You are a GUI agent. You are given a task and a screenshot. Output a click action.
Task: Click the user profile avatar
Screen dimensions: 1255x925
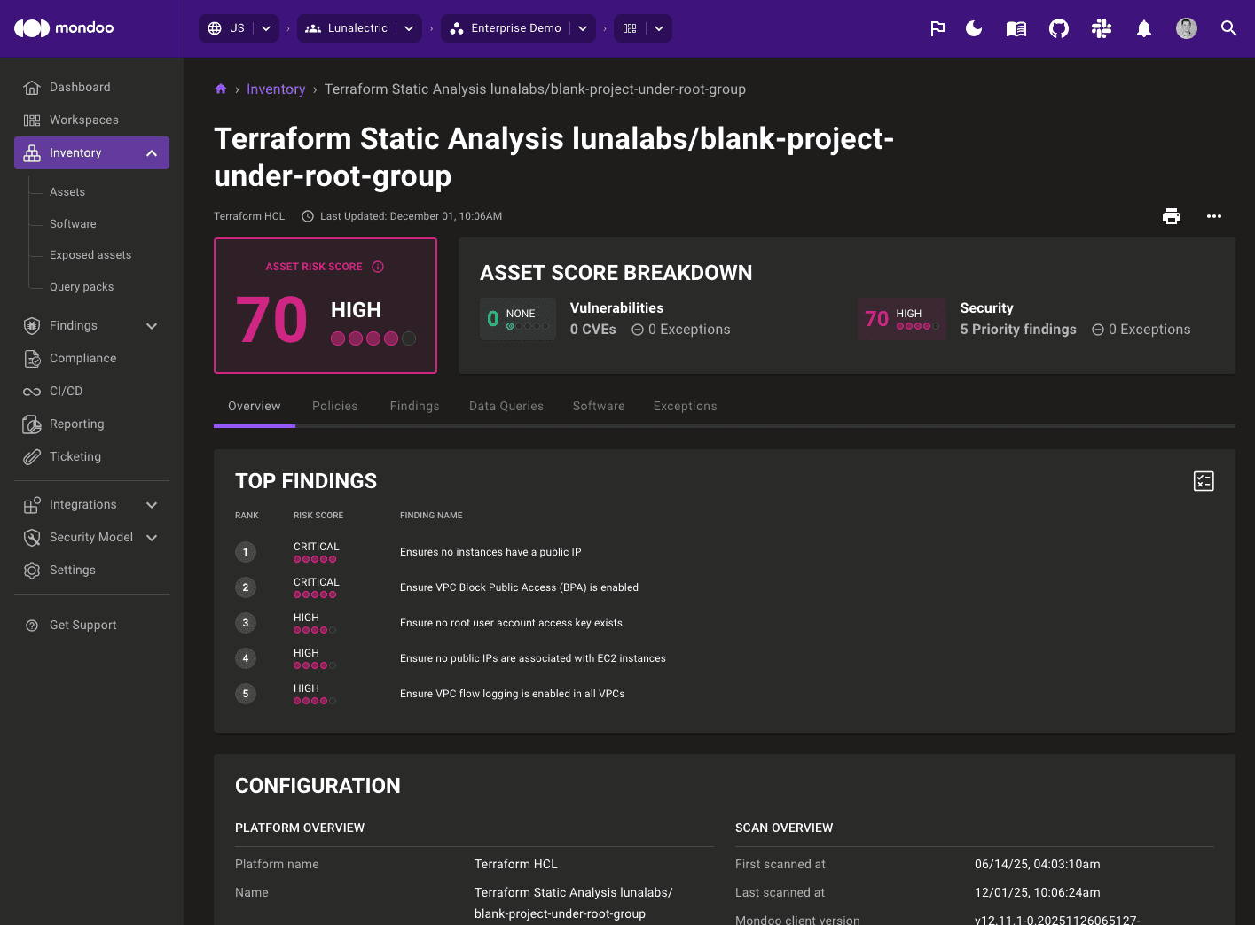1186,27
